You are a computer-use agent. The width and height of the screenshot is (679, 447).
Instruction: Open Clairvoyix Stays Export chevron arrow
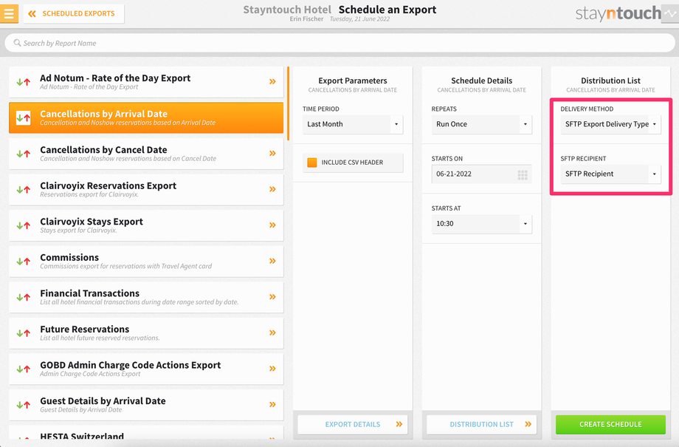[x=272, y=225]
